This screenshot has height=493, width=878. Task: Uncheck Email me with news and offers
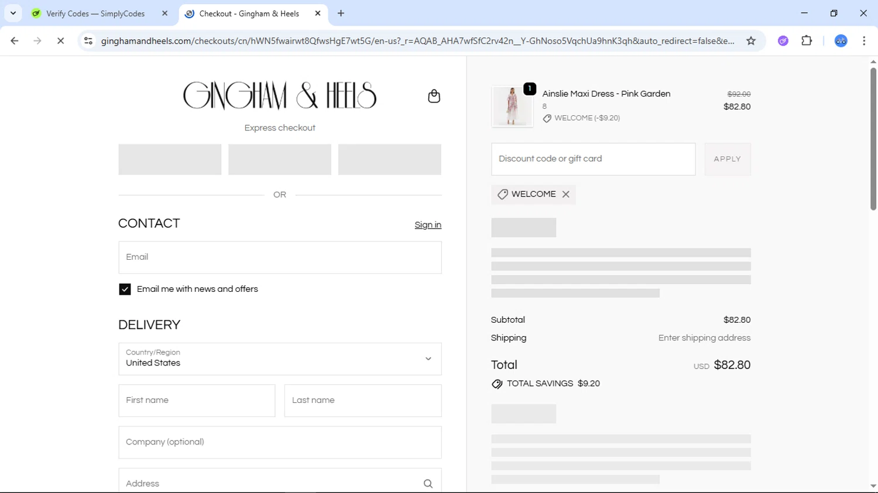125,289
